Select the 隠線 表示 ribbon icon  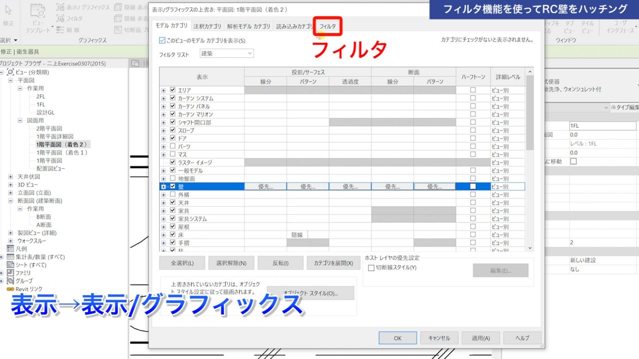point(132,8)
